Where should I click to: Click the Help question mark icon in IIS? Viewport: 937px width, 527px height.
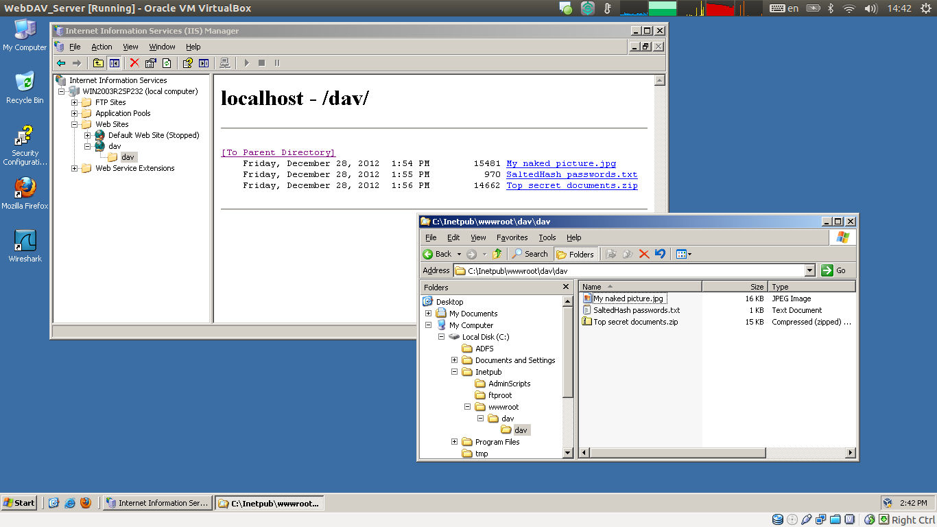pyautogui.click(x=187, y=63)
